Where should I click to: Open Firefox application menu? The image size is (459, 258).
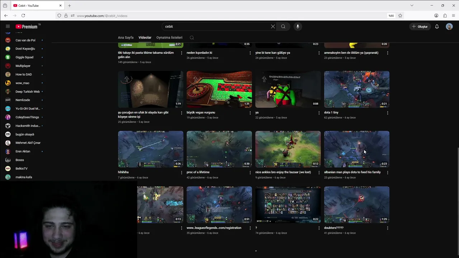(454, 16)
